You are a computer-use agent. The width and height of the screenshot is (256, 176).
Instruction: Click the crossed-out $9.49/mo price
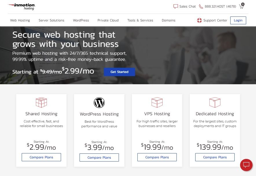(x=51, y=71)
